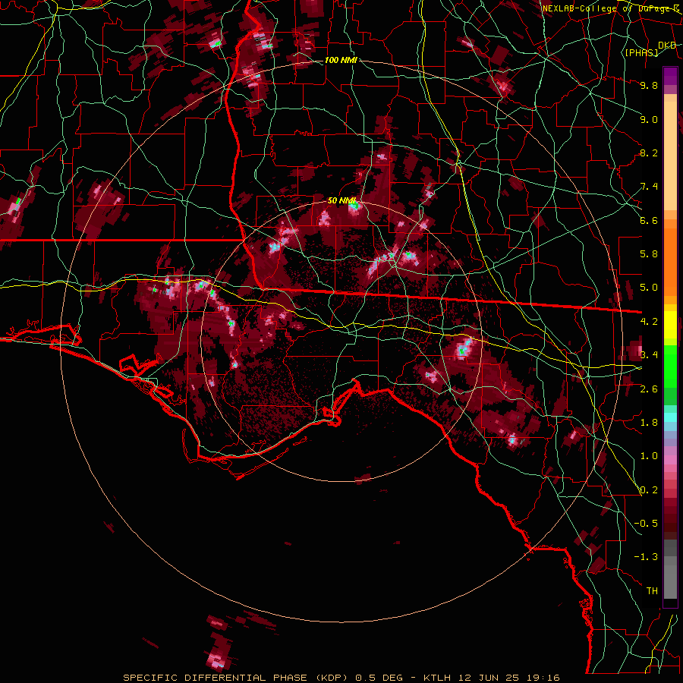This screenshot has width=683, height=683.
Task: Click the '[PHAS]' legend unit label
Action: click(x=642, y=52)
